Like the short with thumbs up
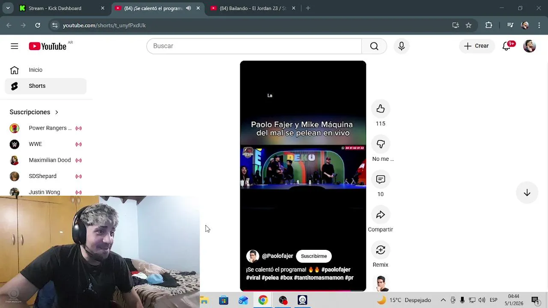The height and width of the screenshot is (308, 548). [x=381, y=109]
